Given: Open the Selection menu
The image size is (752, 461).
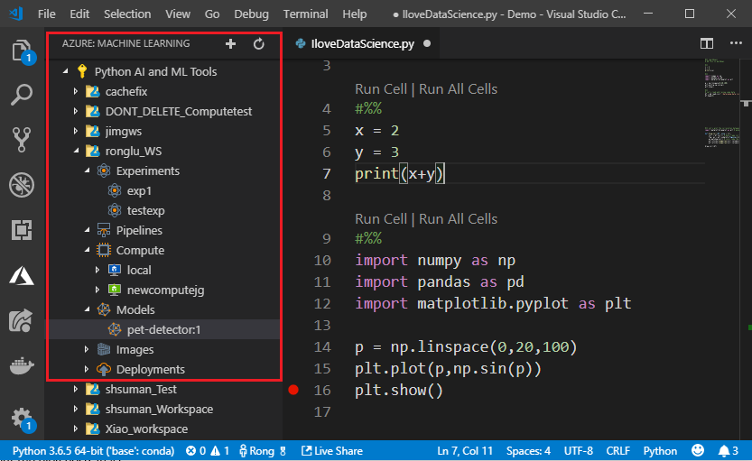Looking at the screenshot, I should pos(127,14).
